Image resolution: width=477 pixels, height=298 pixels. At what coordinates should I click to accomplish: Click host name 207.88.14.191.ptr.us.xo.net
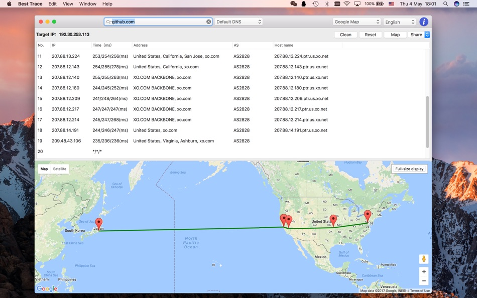point(301,130)
